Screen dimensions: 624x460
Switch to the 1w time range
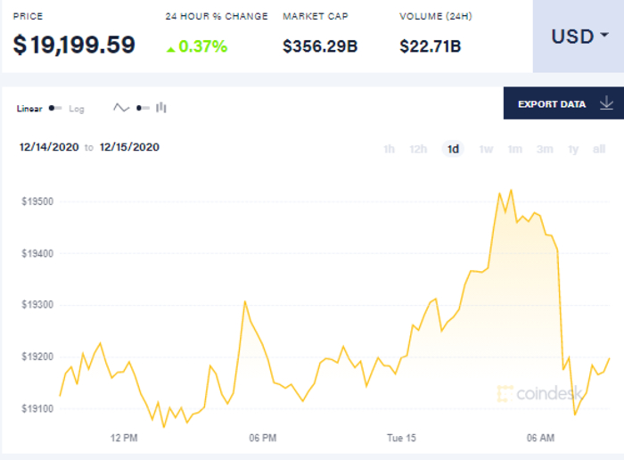[x=486, y=149]
